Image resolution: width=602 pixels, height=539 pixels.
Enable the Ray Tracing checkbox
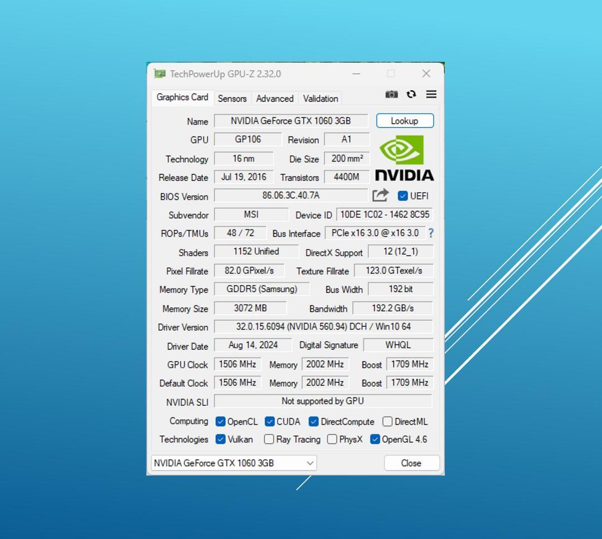click(269, 439)
